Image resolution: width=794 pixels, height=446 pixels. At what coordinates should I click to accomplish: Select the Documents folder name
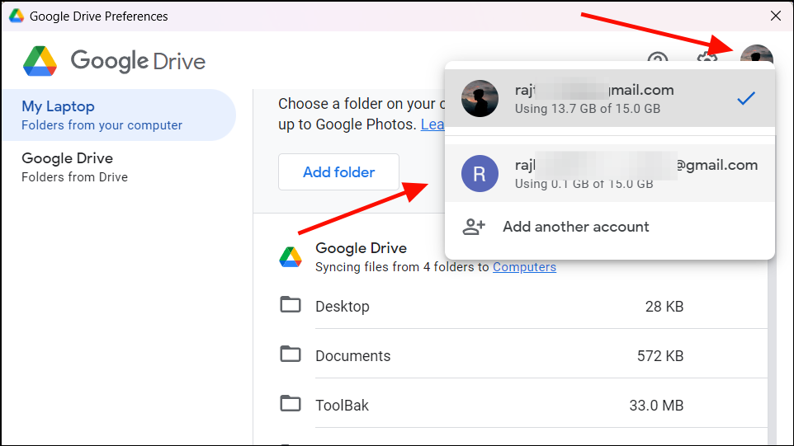point(353,356)
